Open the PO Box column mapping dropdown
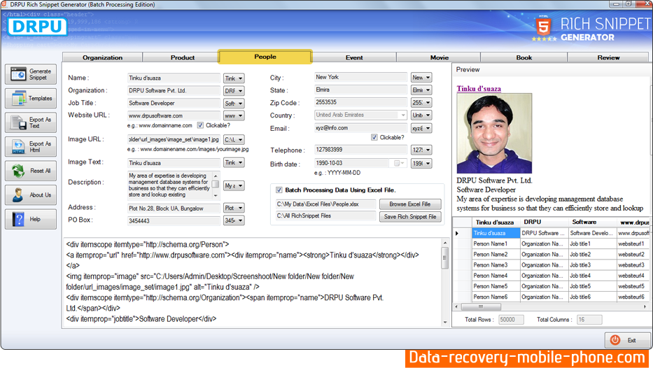This screenshot has width=653, height=368. (x=234, y=220)
